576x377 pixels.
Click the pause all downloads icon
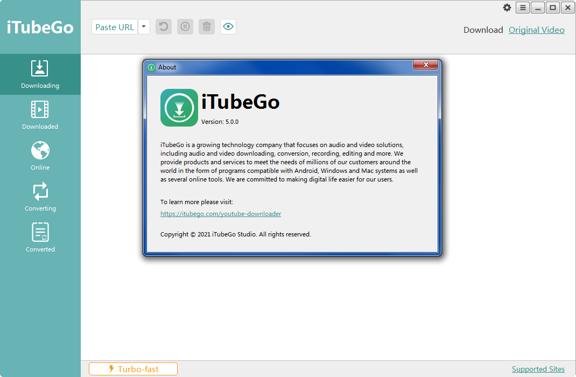point(185,27)
